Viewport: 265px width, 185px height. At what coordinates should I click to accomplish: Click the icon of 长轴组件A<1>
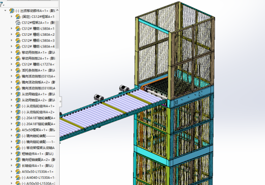(18, 166)
